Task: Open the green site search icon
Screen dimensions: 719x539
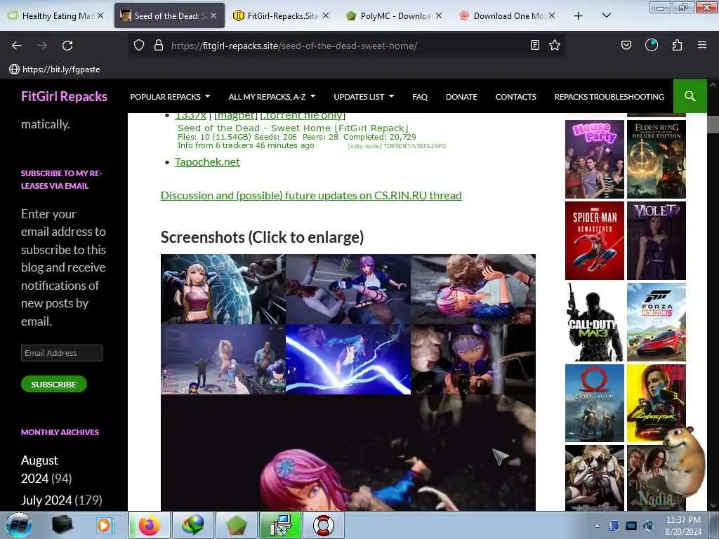Action: [x=690, y=96]
